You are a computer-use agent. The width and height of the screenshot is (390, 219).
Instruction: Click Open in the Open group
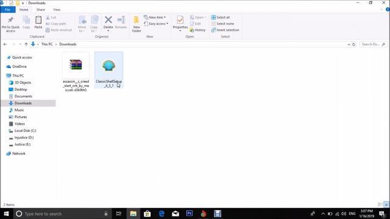click(198, 18)
